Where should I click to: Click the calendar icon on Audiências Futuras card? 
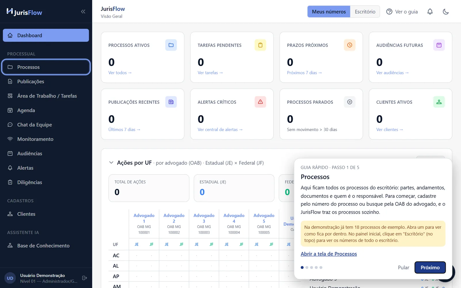pyautogui.click(x=439, y=45)
